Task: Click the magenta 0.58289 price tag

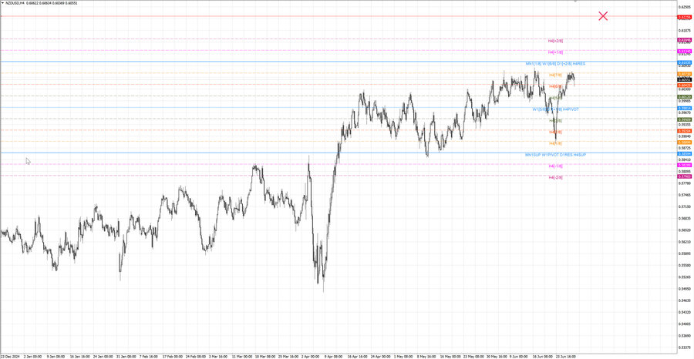Action: 684,165
